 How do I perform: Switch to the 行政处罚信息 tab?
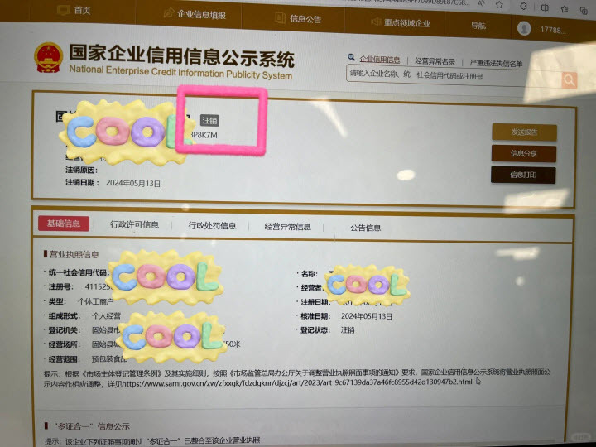click(x=212, y=225)
